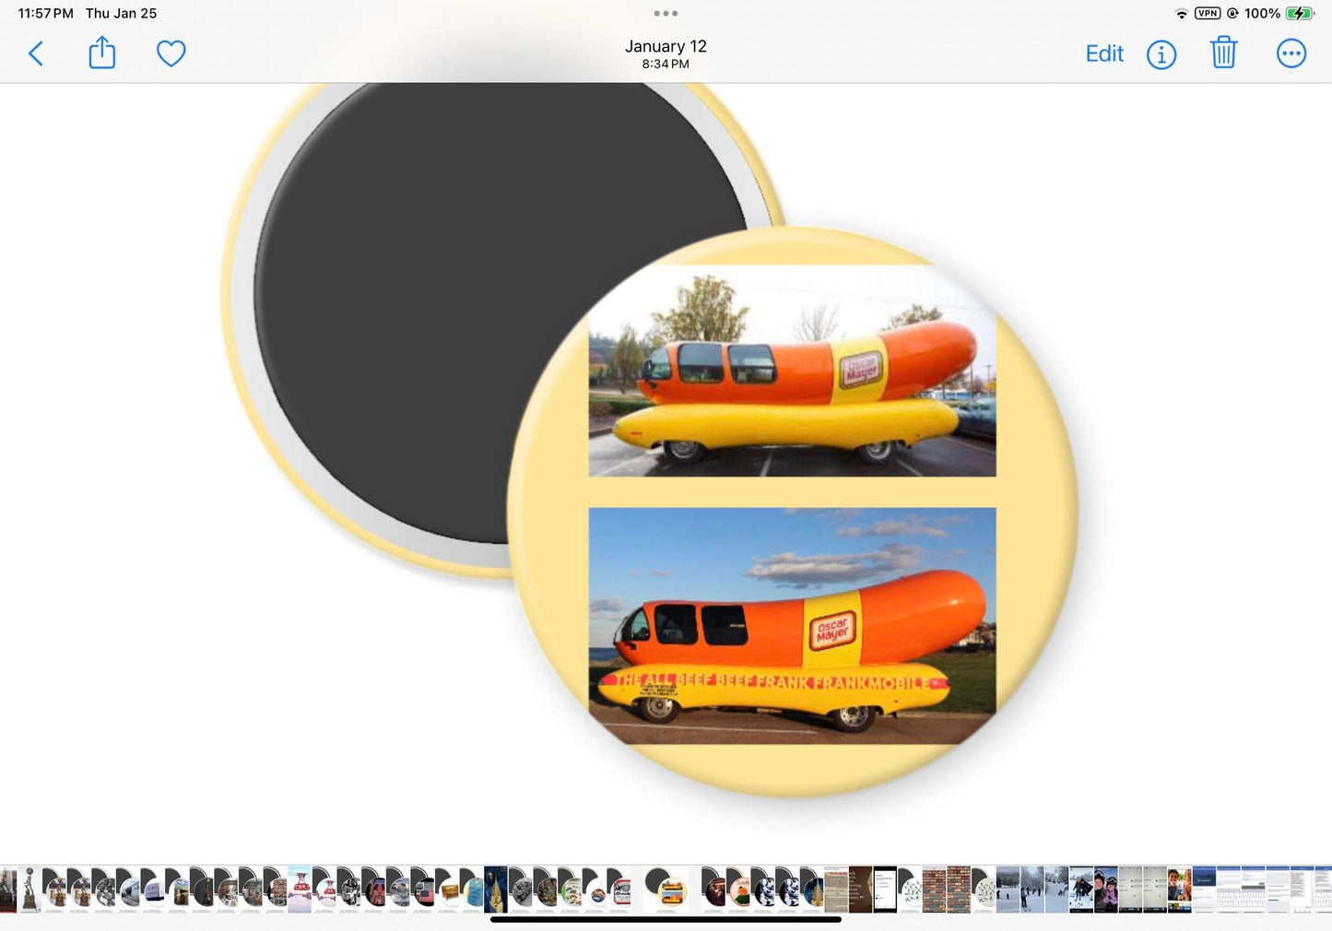Show photo info with the (i) icon
The height and width of the screenshot is (931, 1332).
1161,54
